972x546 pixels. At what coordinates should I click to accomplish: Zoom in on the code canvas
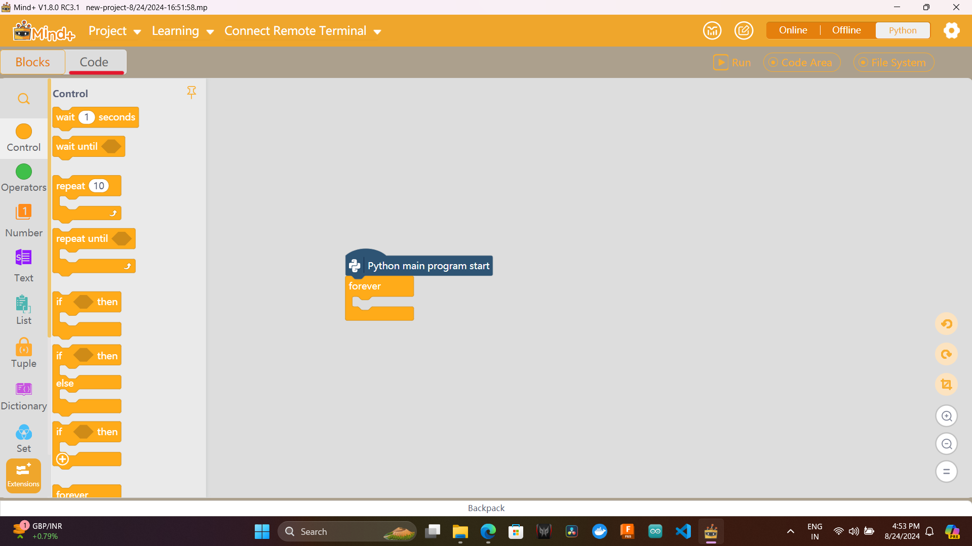946,416
